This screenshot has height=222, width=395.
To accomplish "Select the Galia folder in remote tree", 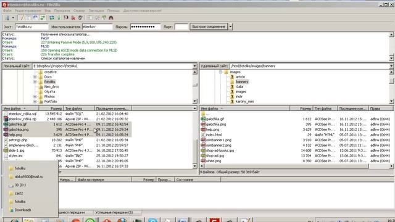I will (239, 87).
